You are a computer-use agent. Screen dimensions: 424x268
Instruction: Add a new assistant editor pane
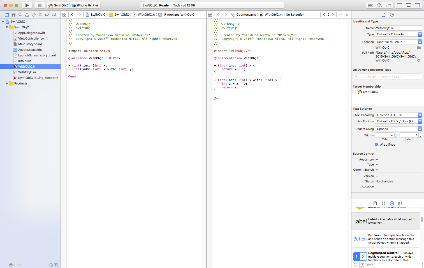[341, 15]
